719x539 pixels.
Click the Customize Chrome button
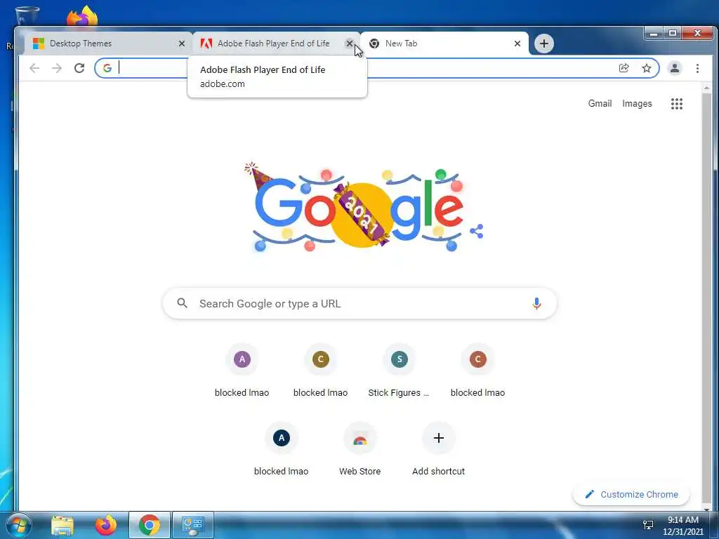pos(631,495)
